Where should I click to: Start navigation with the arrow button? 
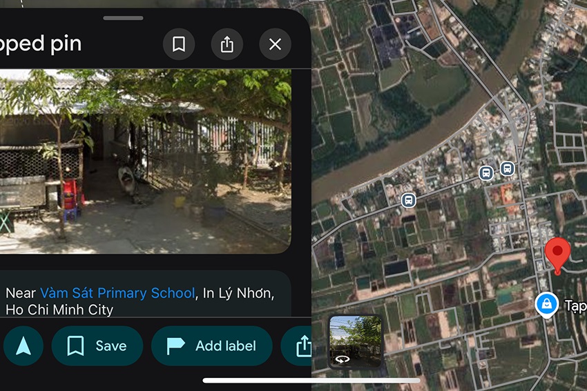[23, 345]
